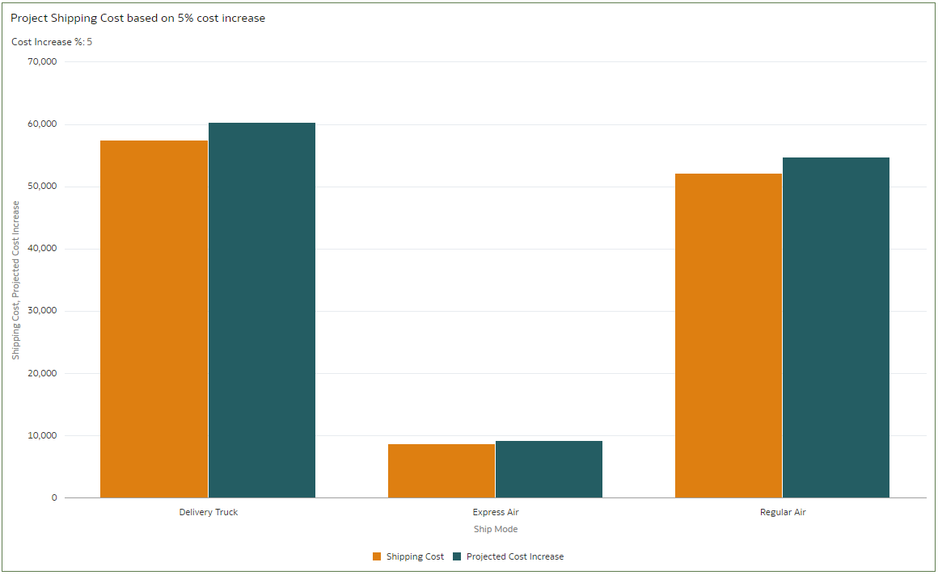The width and height of the screenshot is (938, 575).
Task: Click the orange Shipping Cost legend swatch
Action: click(x=377, y=556)
